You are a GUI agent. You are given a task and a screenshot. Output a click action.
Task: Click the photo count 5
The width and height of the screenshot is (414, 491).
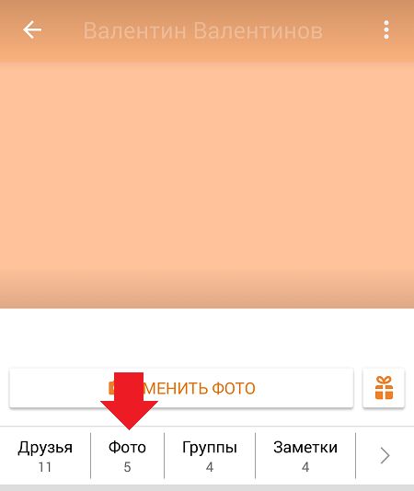127,467
